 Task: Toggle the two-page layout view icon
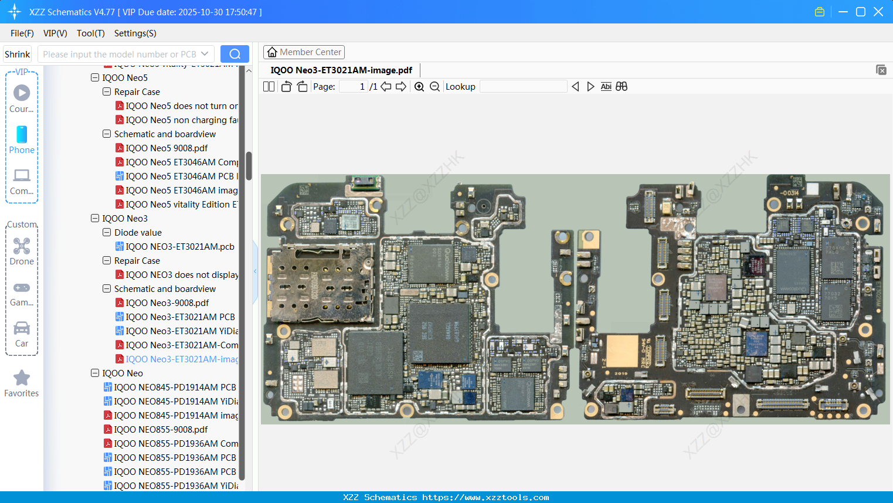pyautogui.click(x=269, y=87)
